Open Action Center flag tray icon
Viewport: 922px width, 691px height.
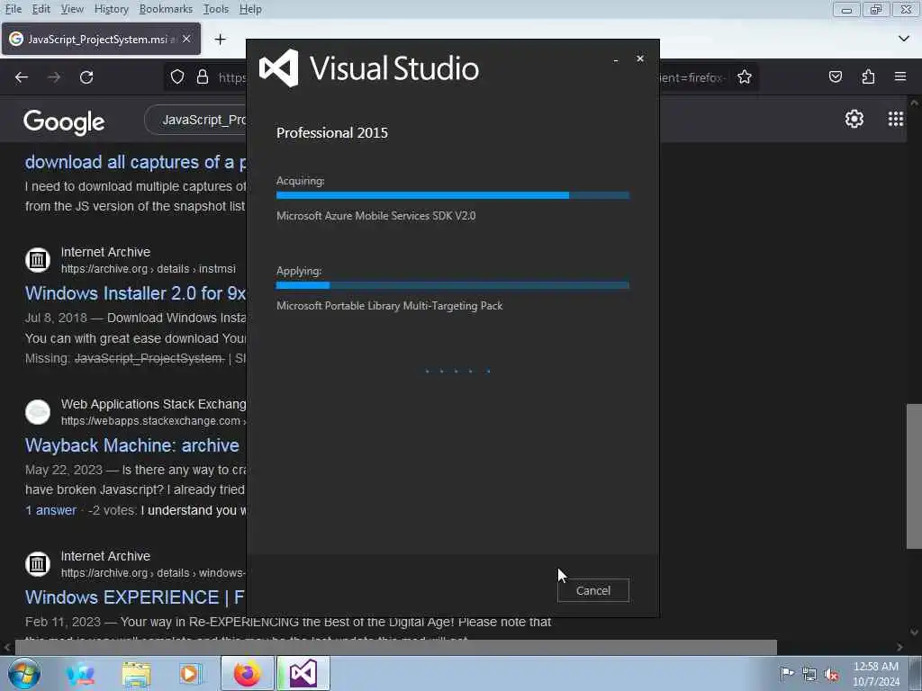coord(787,673)
